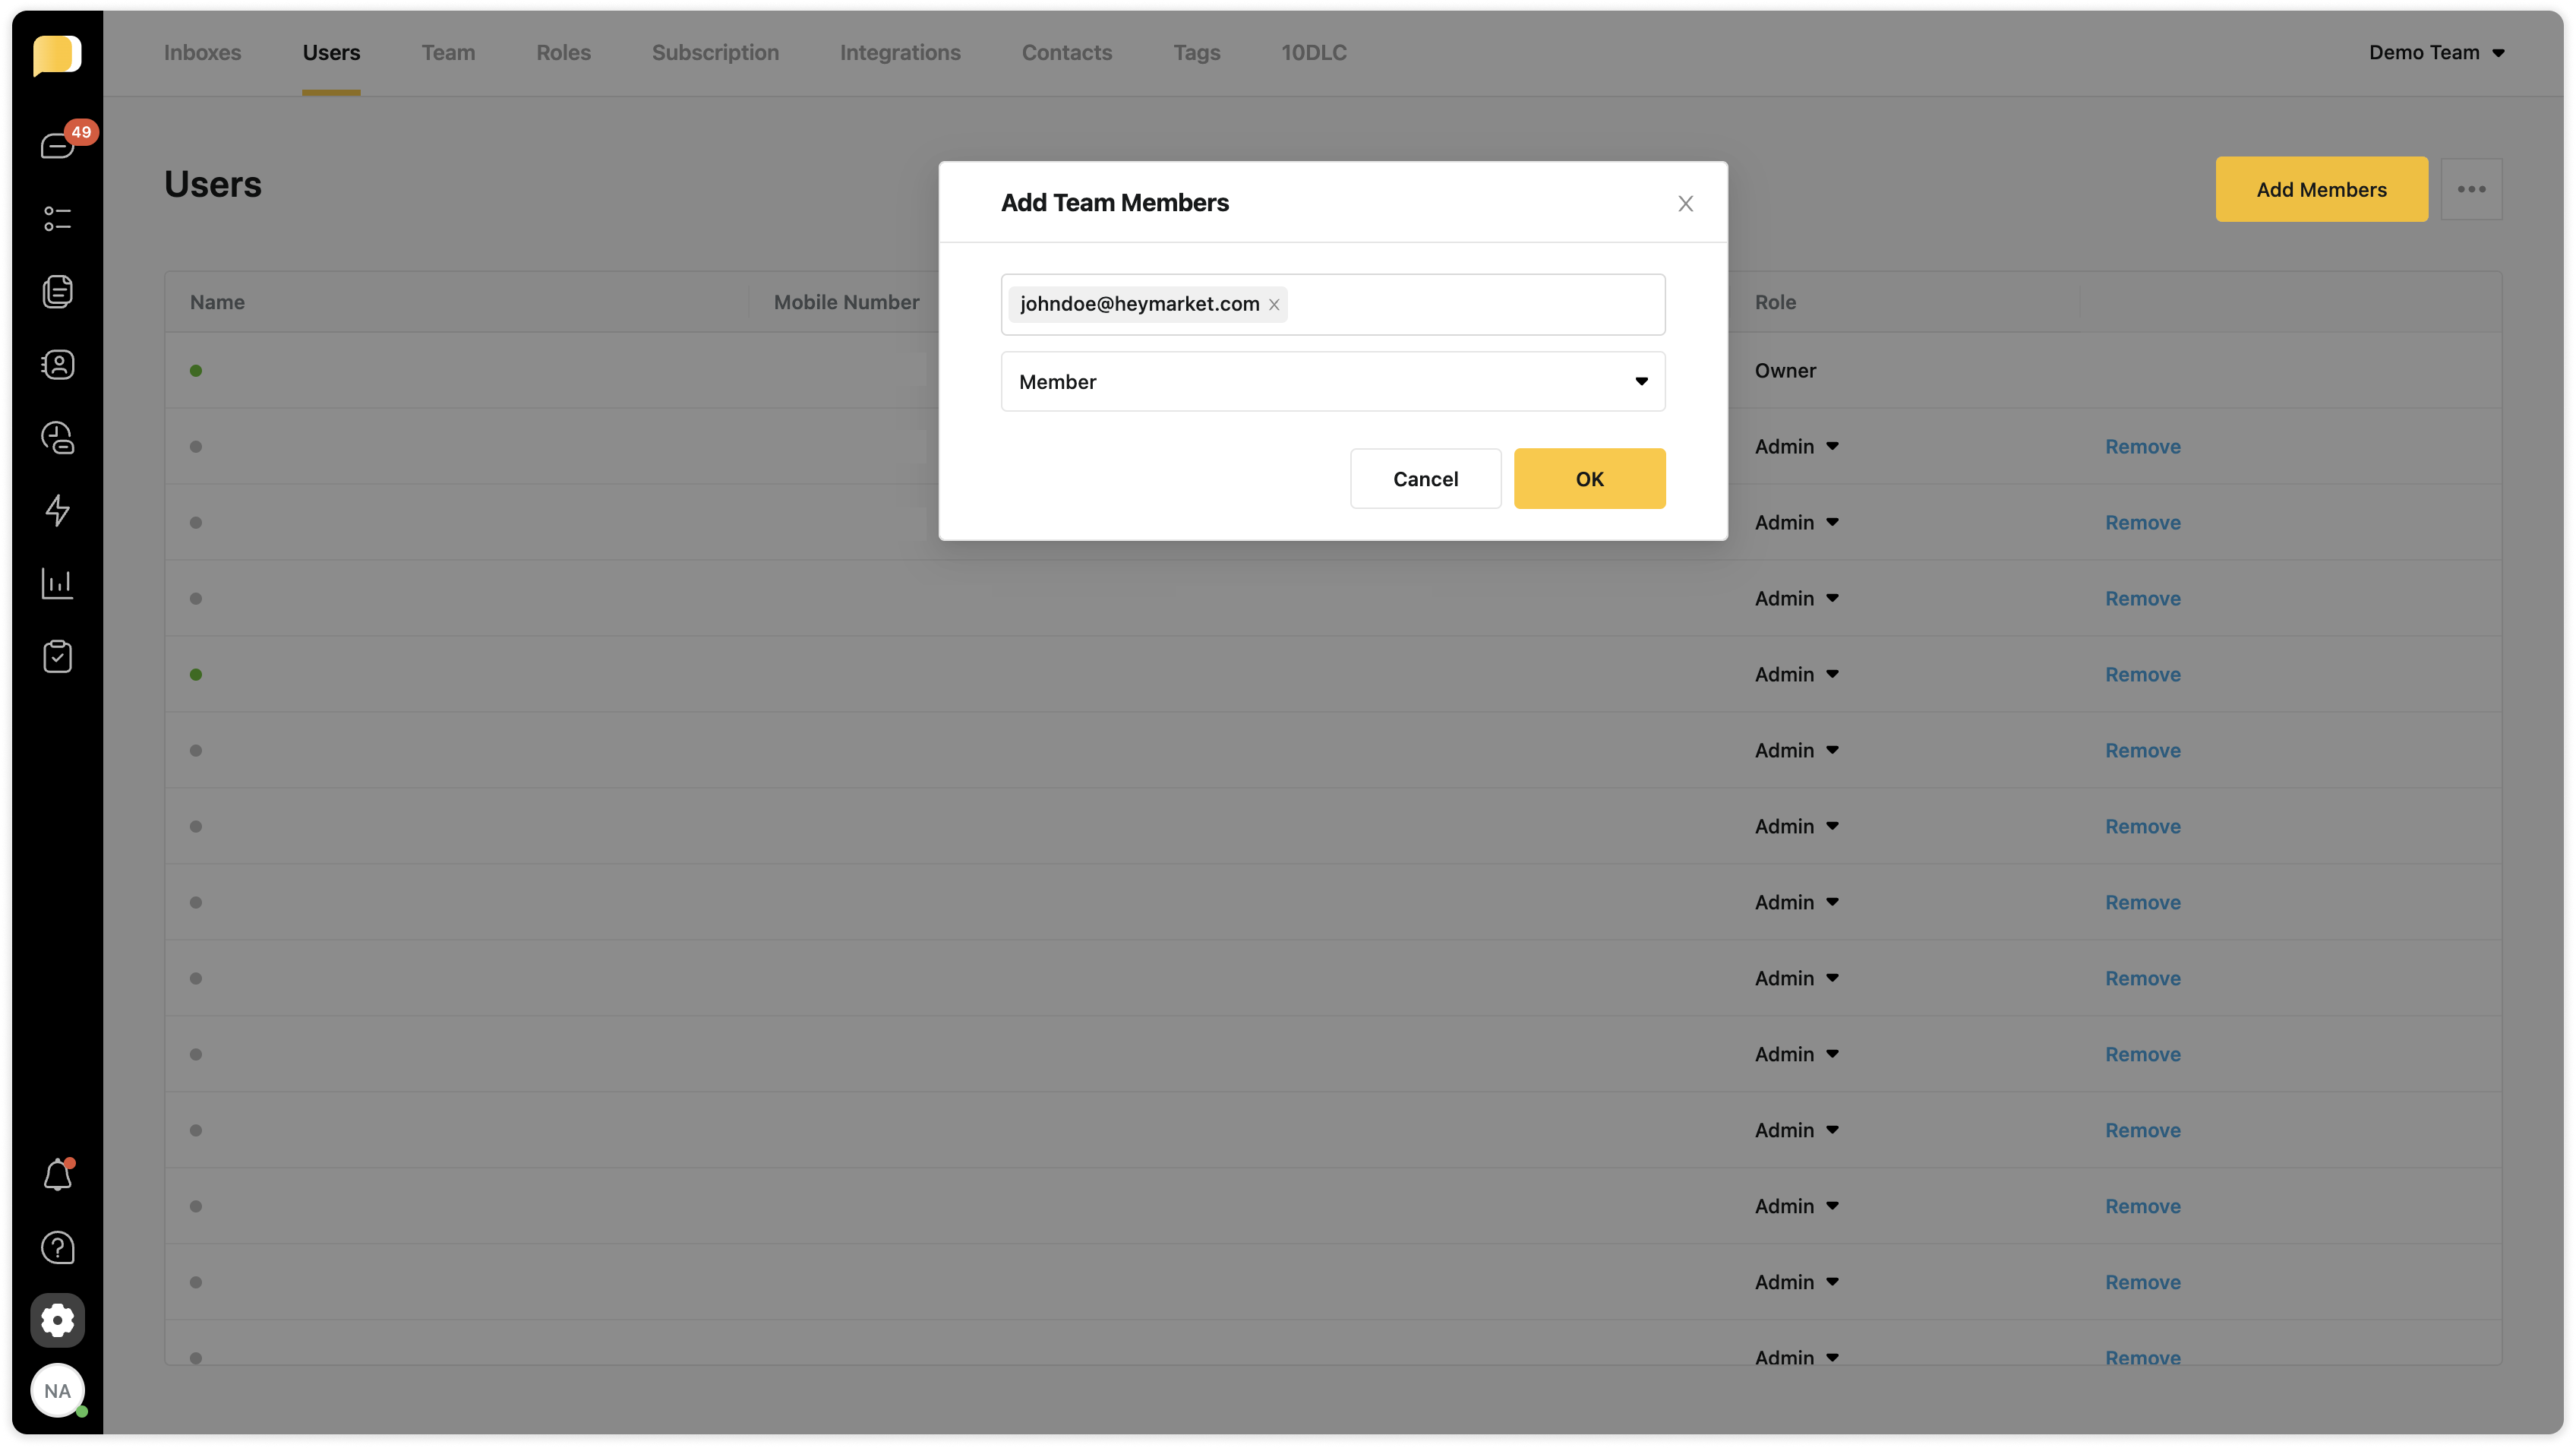Image resolution: width=2576 pixels, height=1448 pixels.
Task: Close the Add Team Members dialog
Action: [x=1685, y=203]
